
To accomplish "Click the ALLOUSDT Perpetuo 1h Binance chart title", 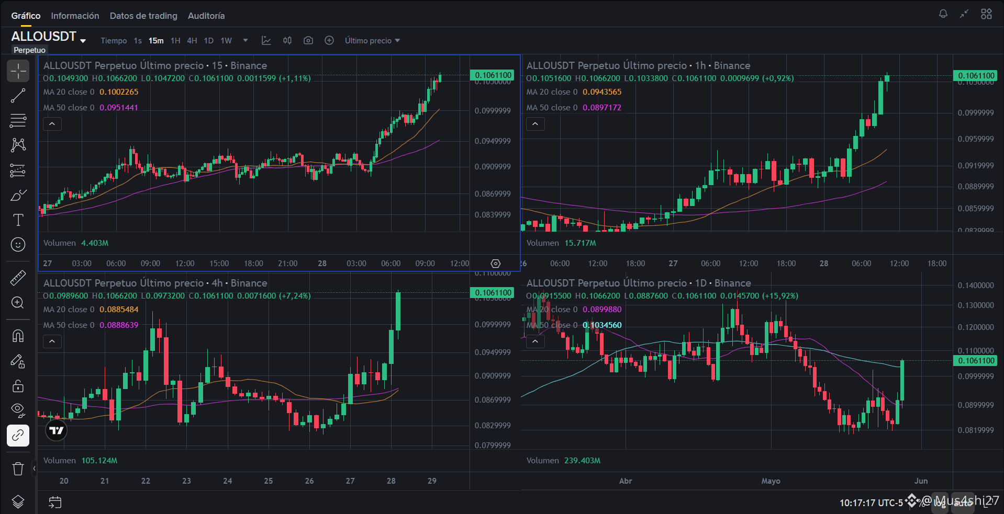I will (x=638, y=65).
